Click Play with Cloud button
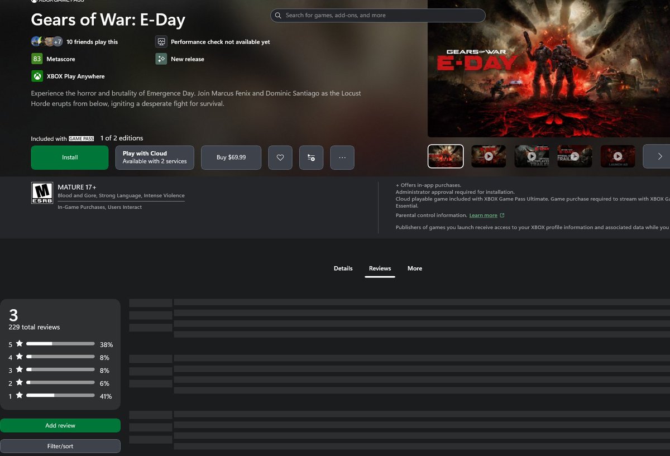This screenshot has height=456, width=670. (155, 157)
